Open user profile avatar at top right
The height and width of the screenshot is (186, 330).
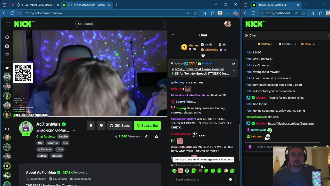228,24
